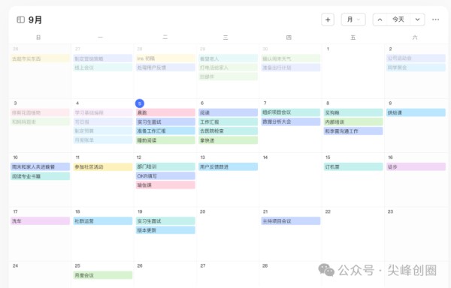Open 实习生面试 event on the 19th
451x288 pixels.
tap(165, 221)
